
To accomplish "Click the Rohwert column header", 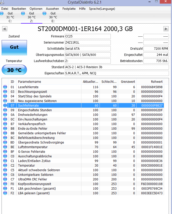I will coord(150,81).
